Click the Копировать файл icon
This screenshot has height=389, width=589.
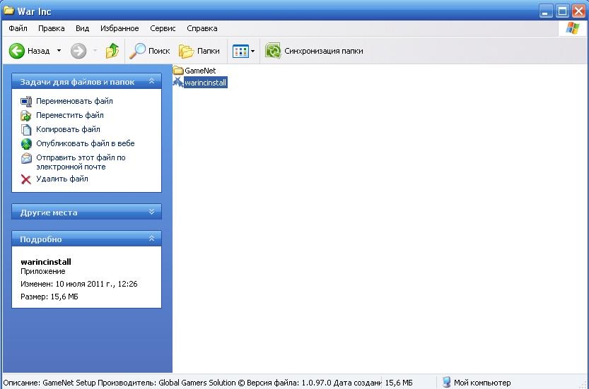(26, 130)
